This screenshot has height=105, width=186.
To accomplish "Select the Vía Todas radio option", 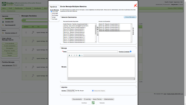I will (x=51, y=19).
